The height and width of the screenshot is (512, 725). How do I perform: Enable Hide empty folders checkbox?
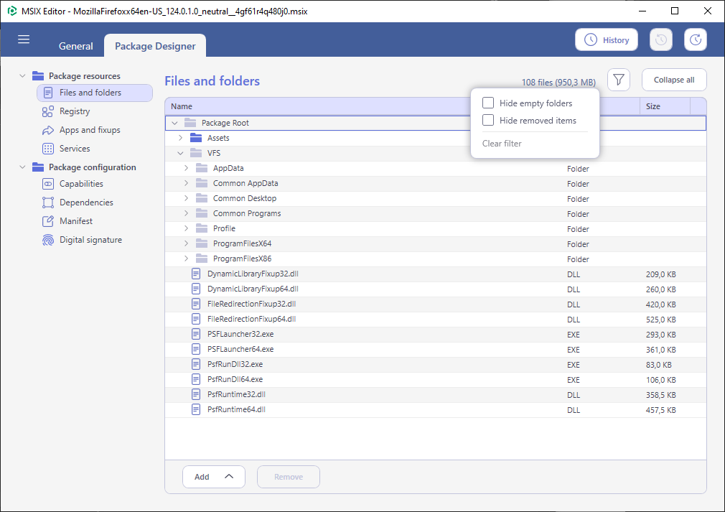(488, 103)
